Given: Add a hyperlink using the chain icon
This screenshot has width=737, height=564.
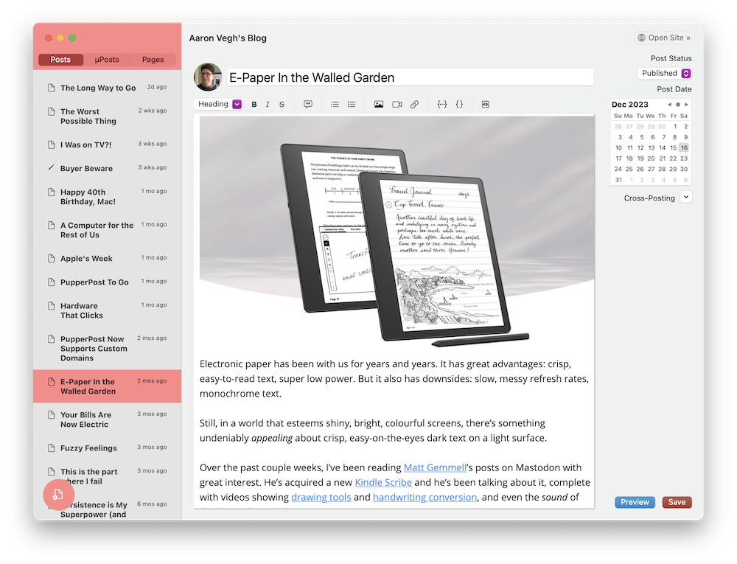Looking at the screenshot, I should pos(414,104).
